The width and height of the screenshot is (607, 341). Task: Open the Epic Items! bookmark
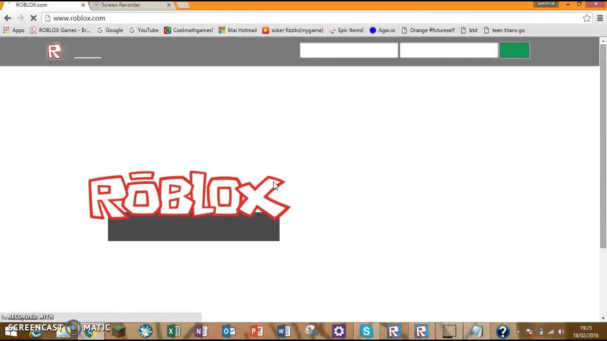click(x=346, y=30)
